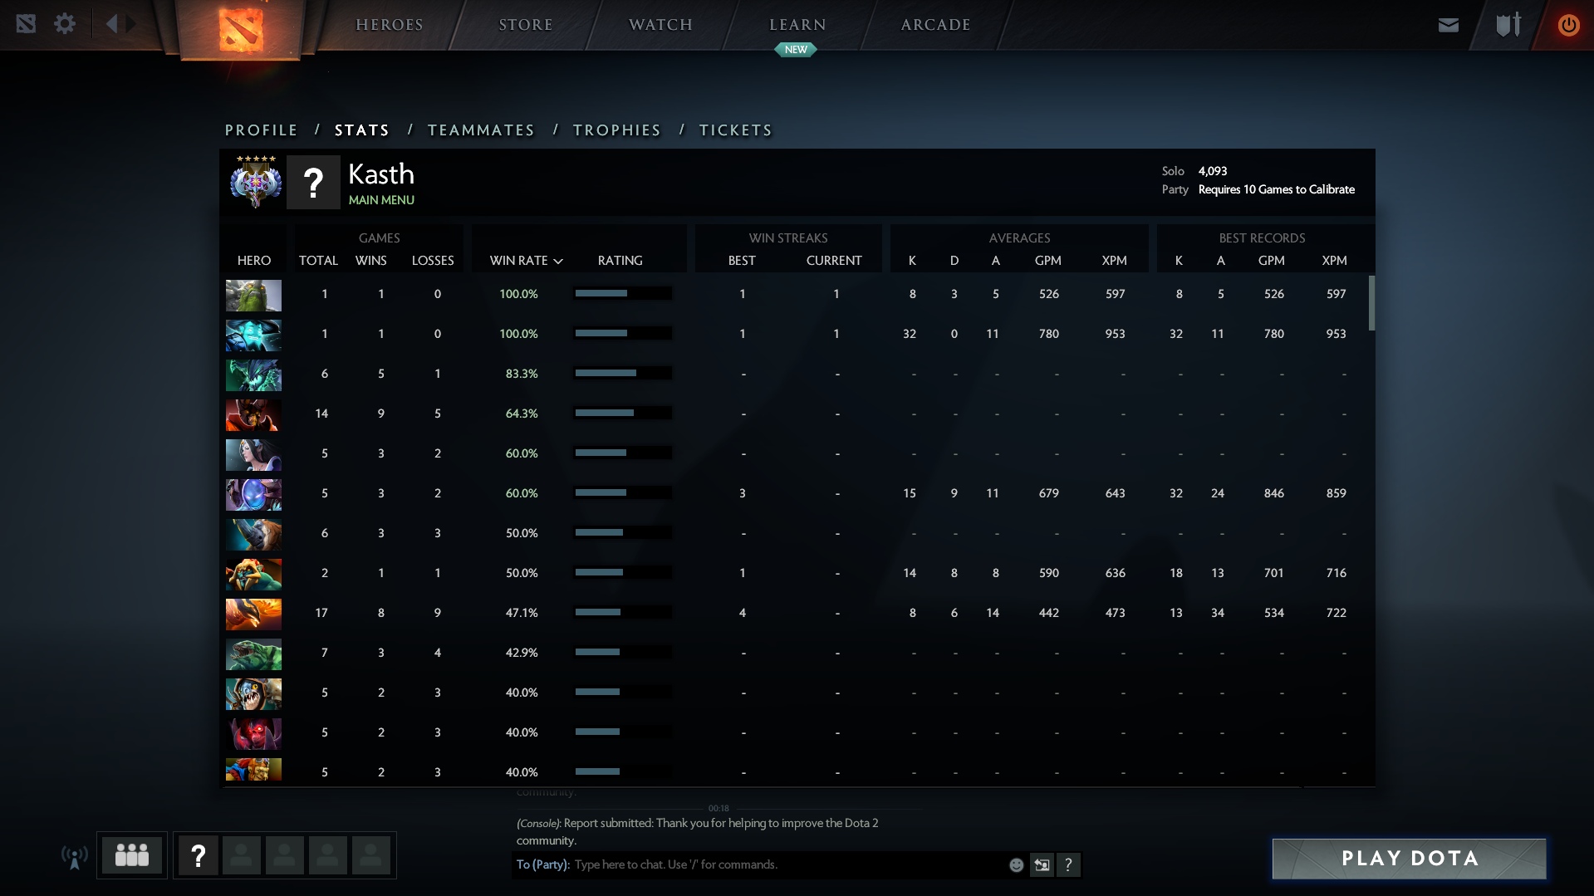1594x896 pixels.
Task: Open the ARCADE tab
Action: 936,25
